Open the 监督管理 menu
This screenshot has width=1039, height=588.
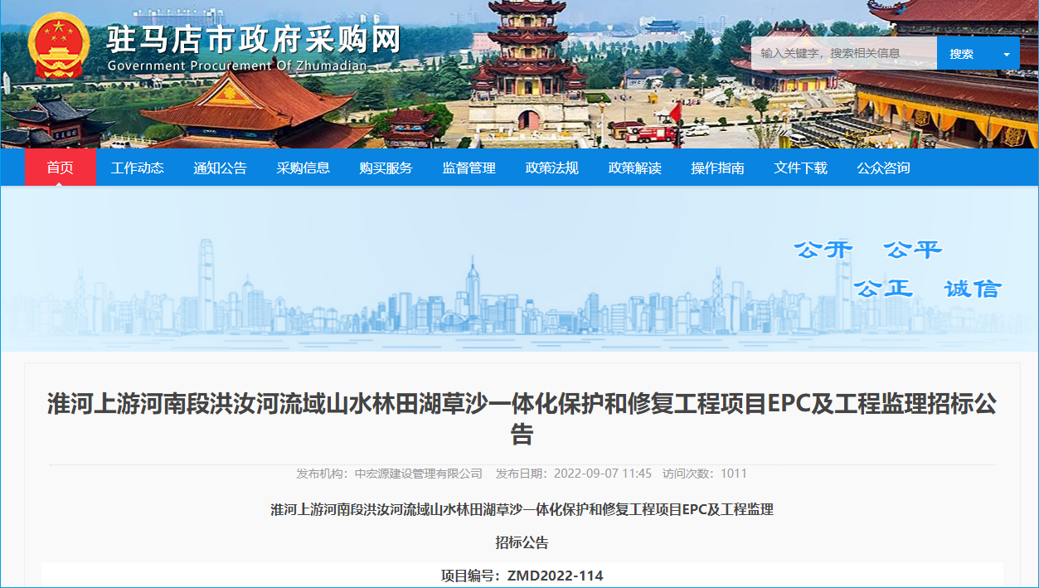pyautogui.click(x=469, y=168)
